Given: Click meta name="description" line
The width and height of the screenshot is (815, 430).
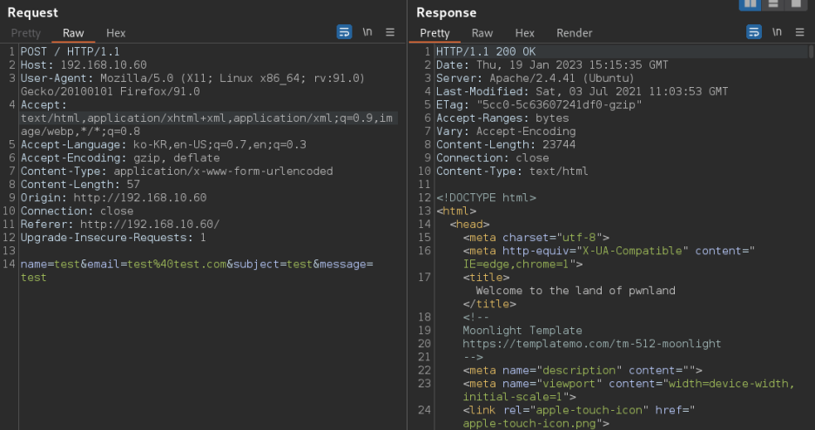Looking at the screenshot, I should 583,371.
